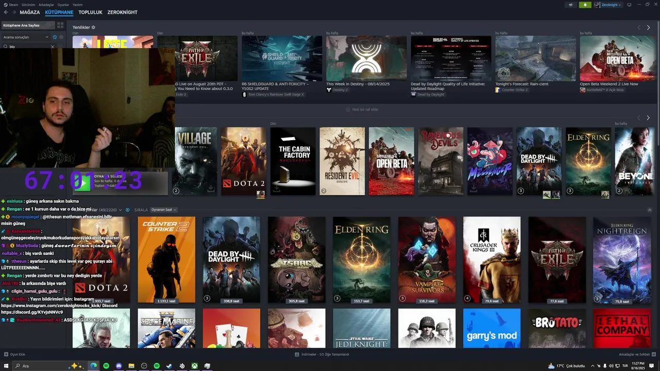Select Ravenous Devils game cover
This screenshot has width=660, height=371.
441,161
